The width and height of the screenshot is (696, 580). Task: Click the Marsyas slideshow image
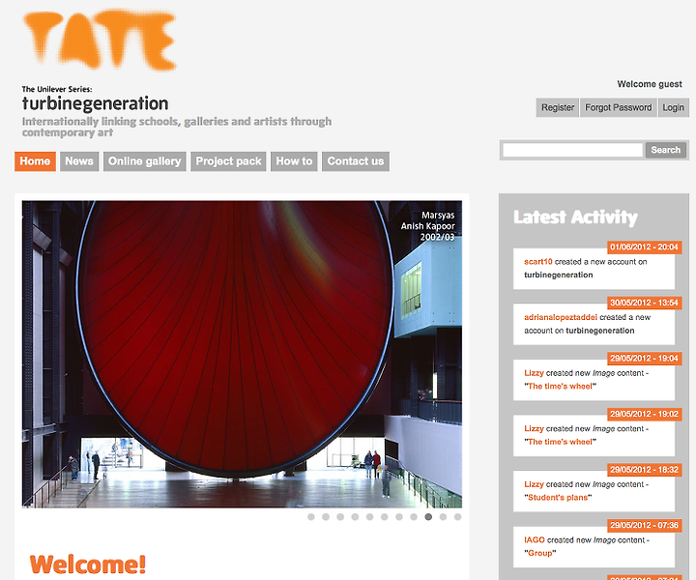(242, 354)
